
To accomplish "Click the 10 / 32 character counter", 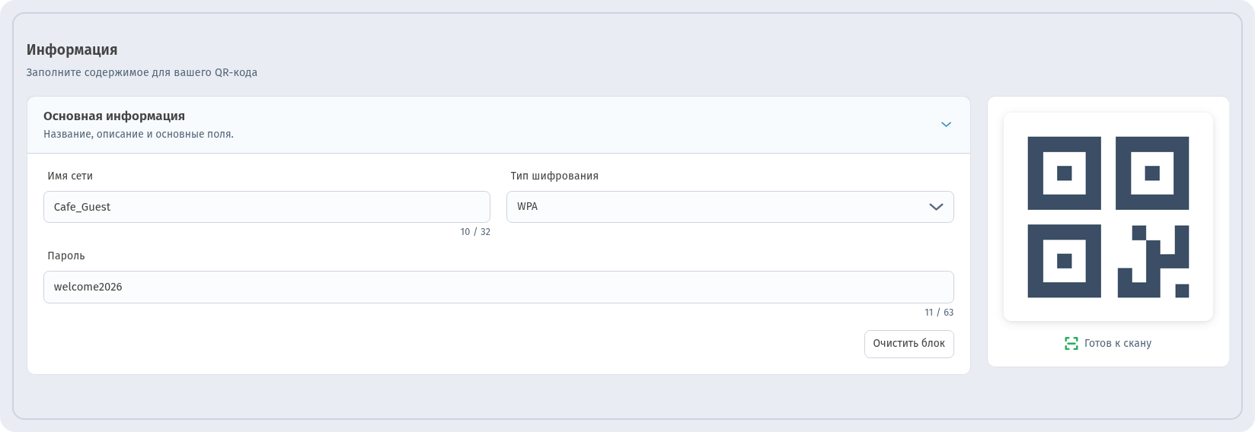I will tap(475, 232).
